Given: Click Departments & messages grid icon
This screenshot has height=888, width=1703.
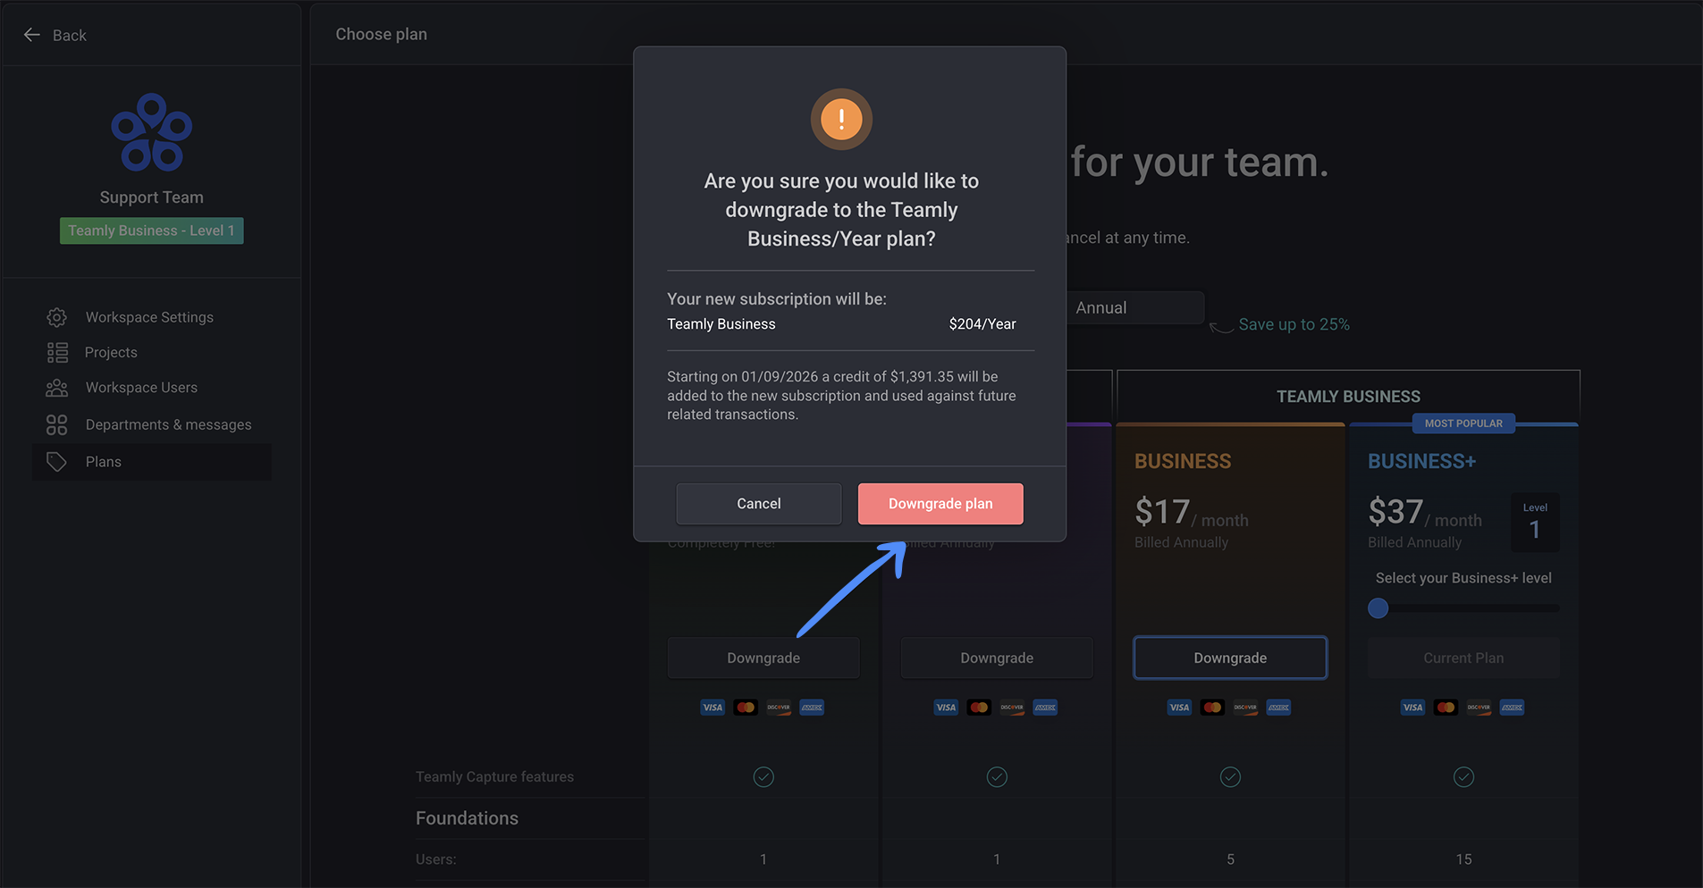Looking at the screenshot, I should pyautogui.click(x=56, y=425).
